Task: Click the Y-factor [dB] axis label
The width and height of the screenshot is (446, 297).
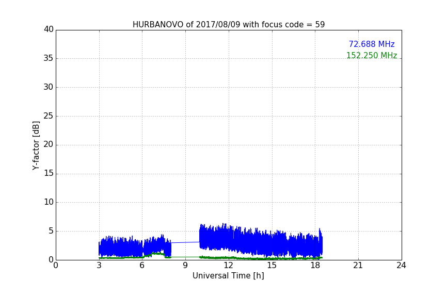Action: (x=36, y=145)
